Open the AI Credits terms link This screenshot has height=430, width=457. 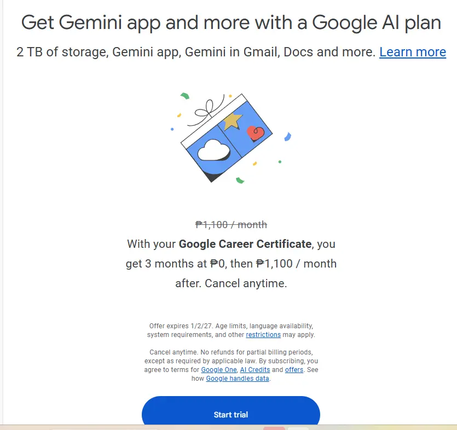click(255, 370)
